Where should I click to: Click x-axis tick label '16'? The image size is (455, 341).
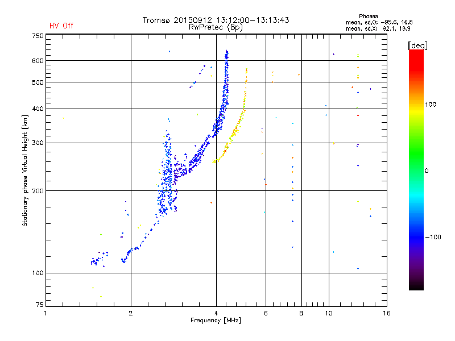[387, 313]
